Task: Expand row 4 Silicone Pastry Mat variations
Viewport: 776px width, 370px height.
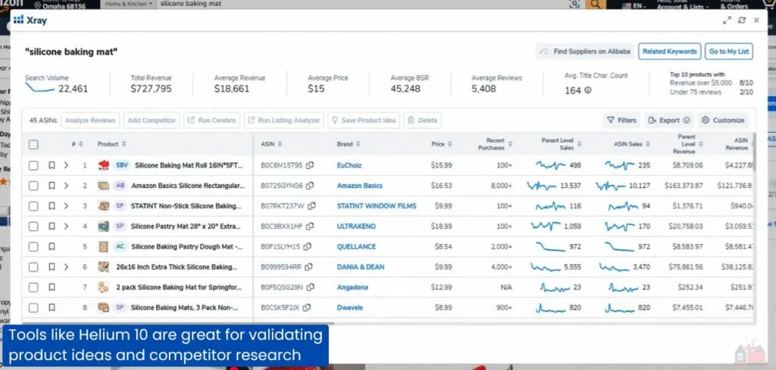Action: (67, 227)
